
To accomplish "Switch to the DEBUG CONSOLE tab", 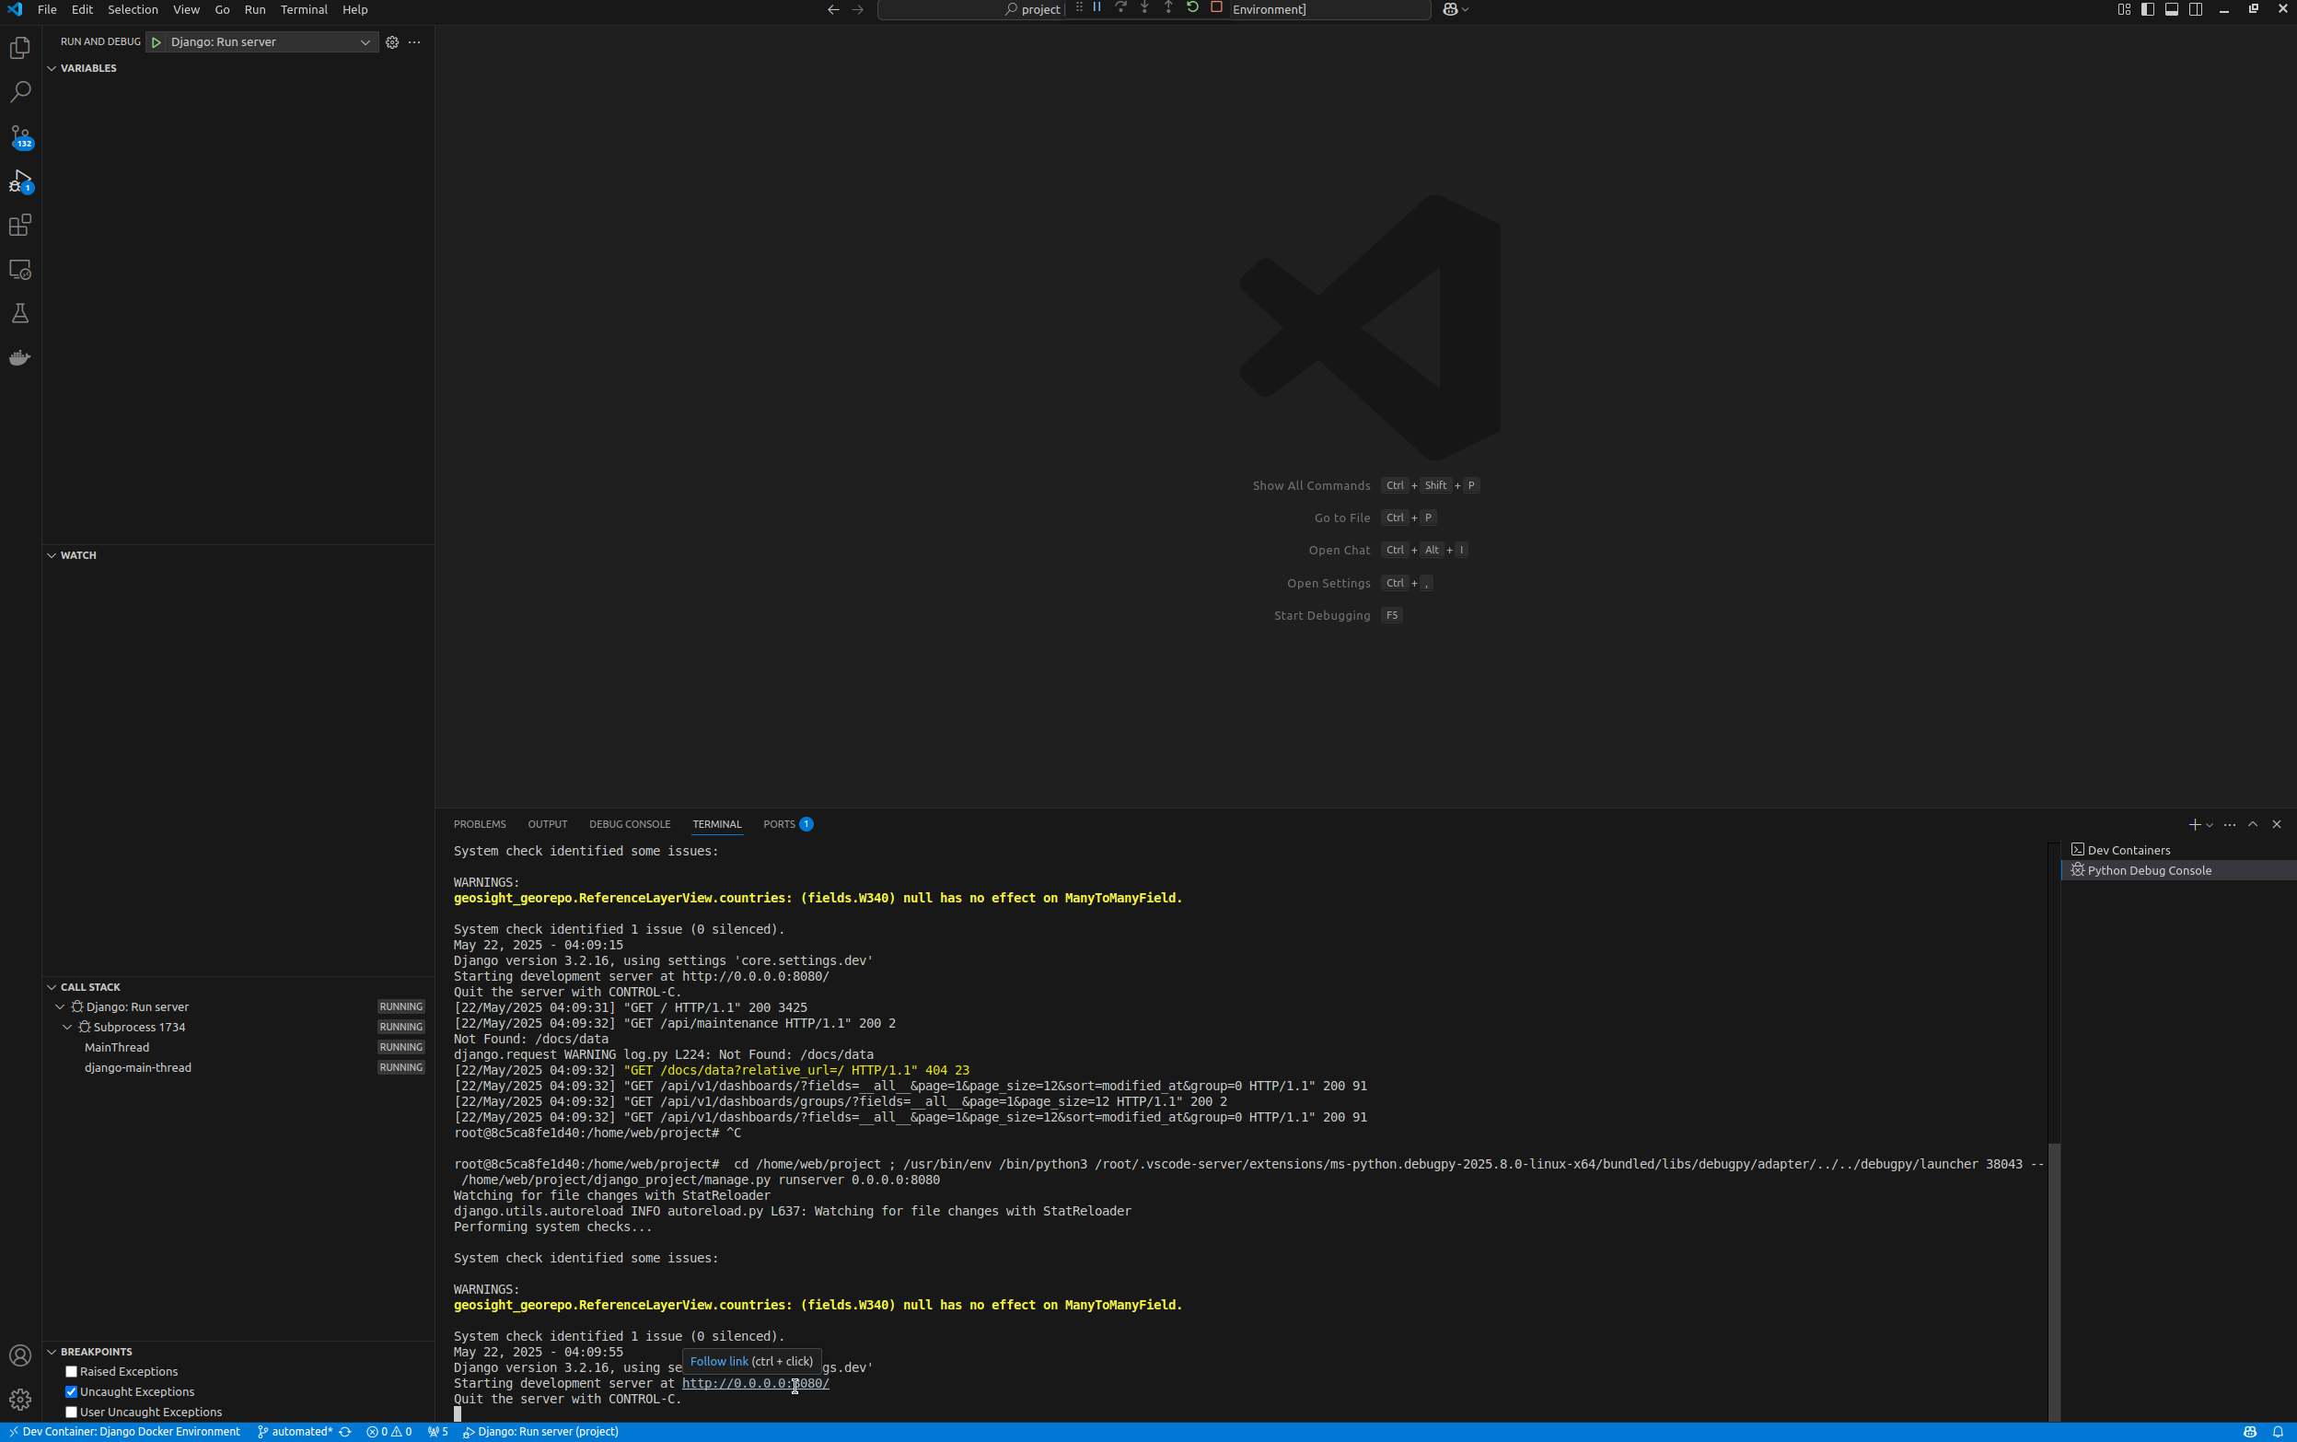I will click(630, 824).
